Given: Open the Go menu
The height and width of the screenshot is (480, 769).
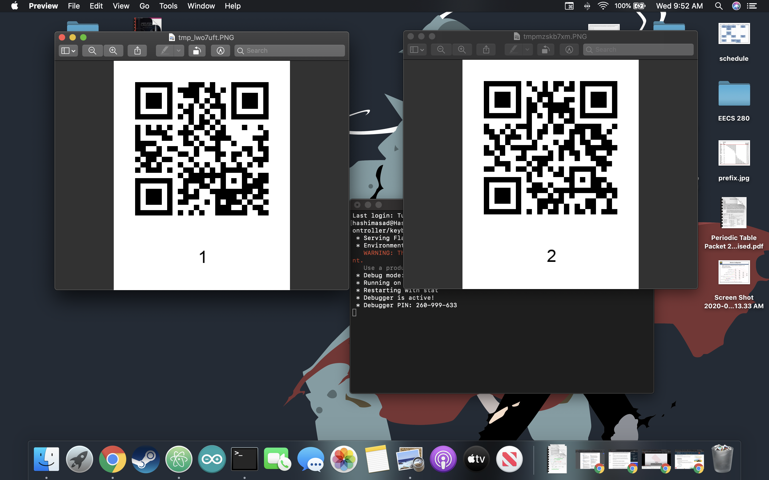Looking at the screenshot, I should (x=144, y=6).
